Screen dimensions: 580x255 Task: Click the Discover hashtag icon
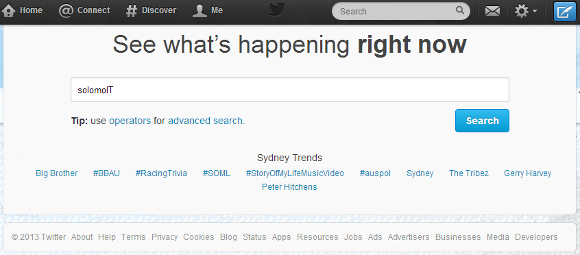[x=132, y=11]
